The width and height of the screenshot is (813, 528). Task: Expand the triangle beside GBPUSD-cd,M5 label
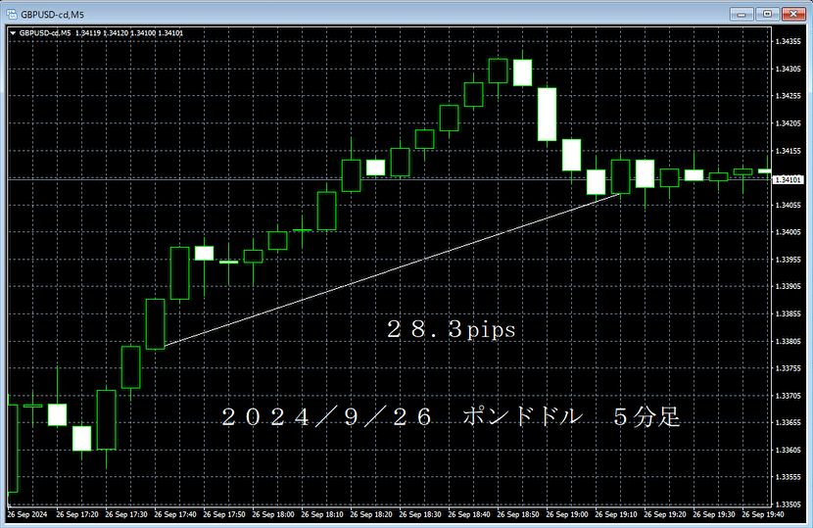click(x=13, y=33)
